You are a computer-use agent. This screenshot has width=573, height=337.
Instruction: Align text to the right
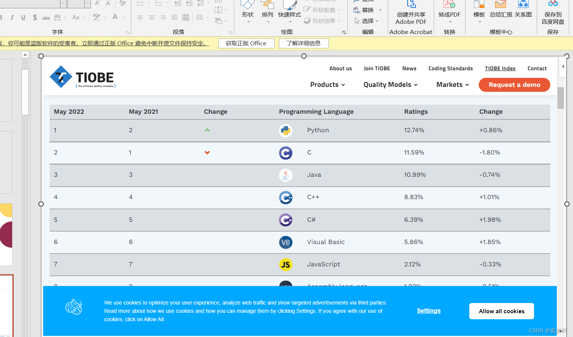[163, 17]
